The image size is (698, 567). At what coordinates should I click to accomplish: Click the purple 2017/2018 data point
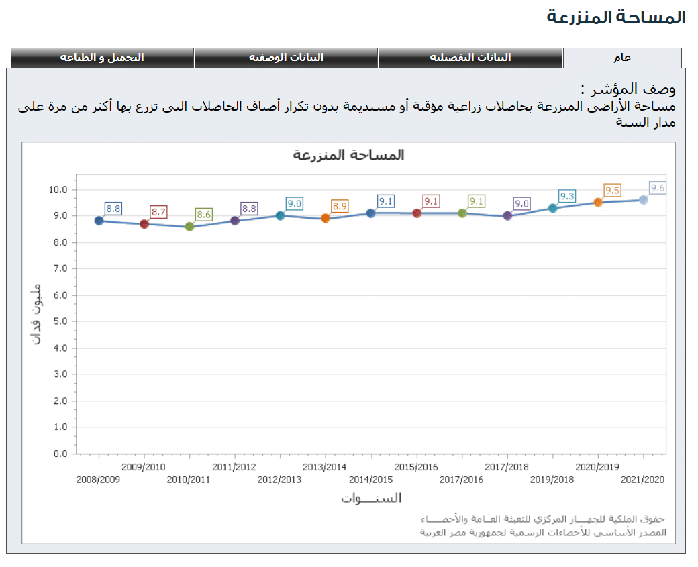pyautogui.click(x=507, y=215)
